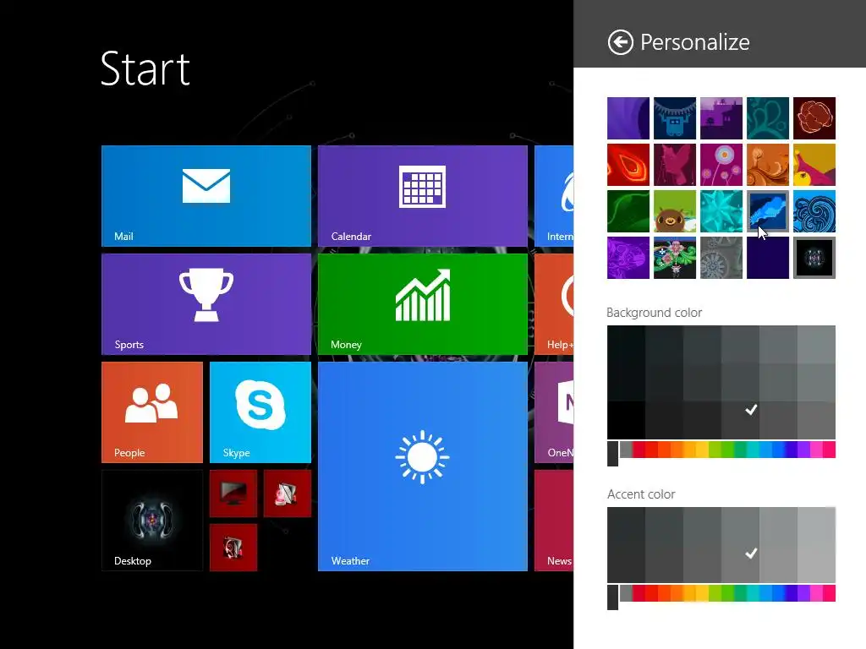The image size is (866, 649).
Task: Set Accent color strip to teal
Action: (753, 593)
